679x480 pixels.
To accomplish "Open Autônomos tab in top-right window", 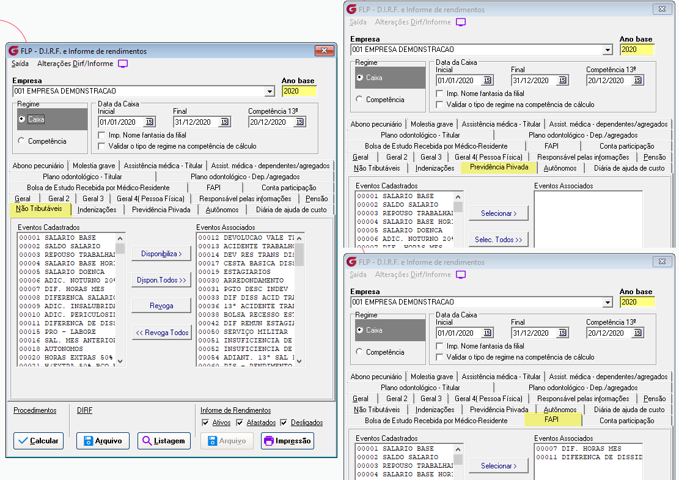I will tap(560, 168).
